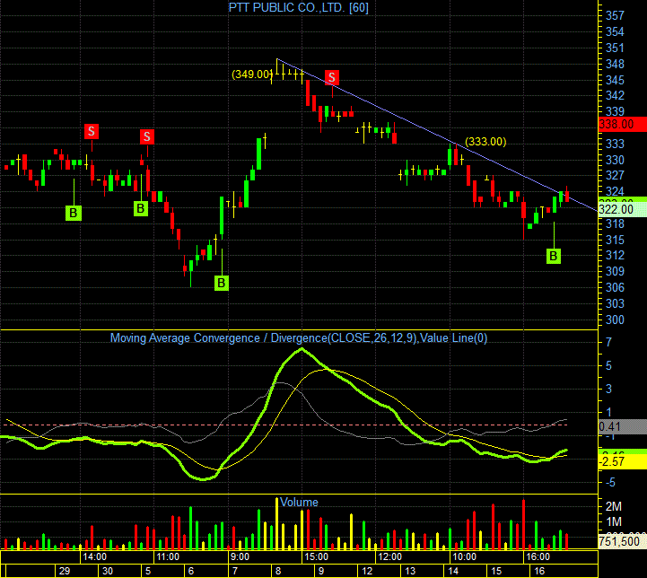Click date 16 on the date axis
Screen dimensions: 647x578
pos(539,571)
